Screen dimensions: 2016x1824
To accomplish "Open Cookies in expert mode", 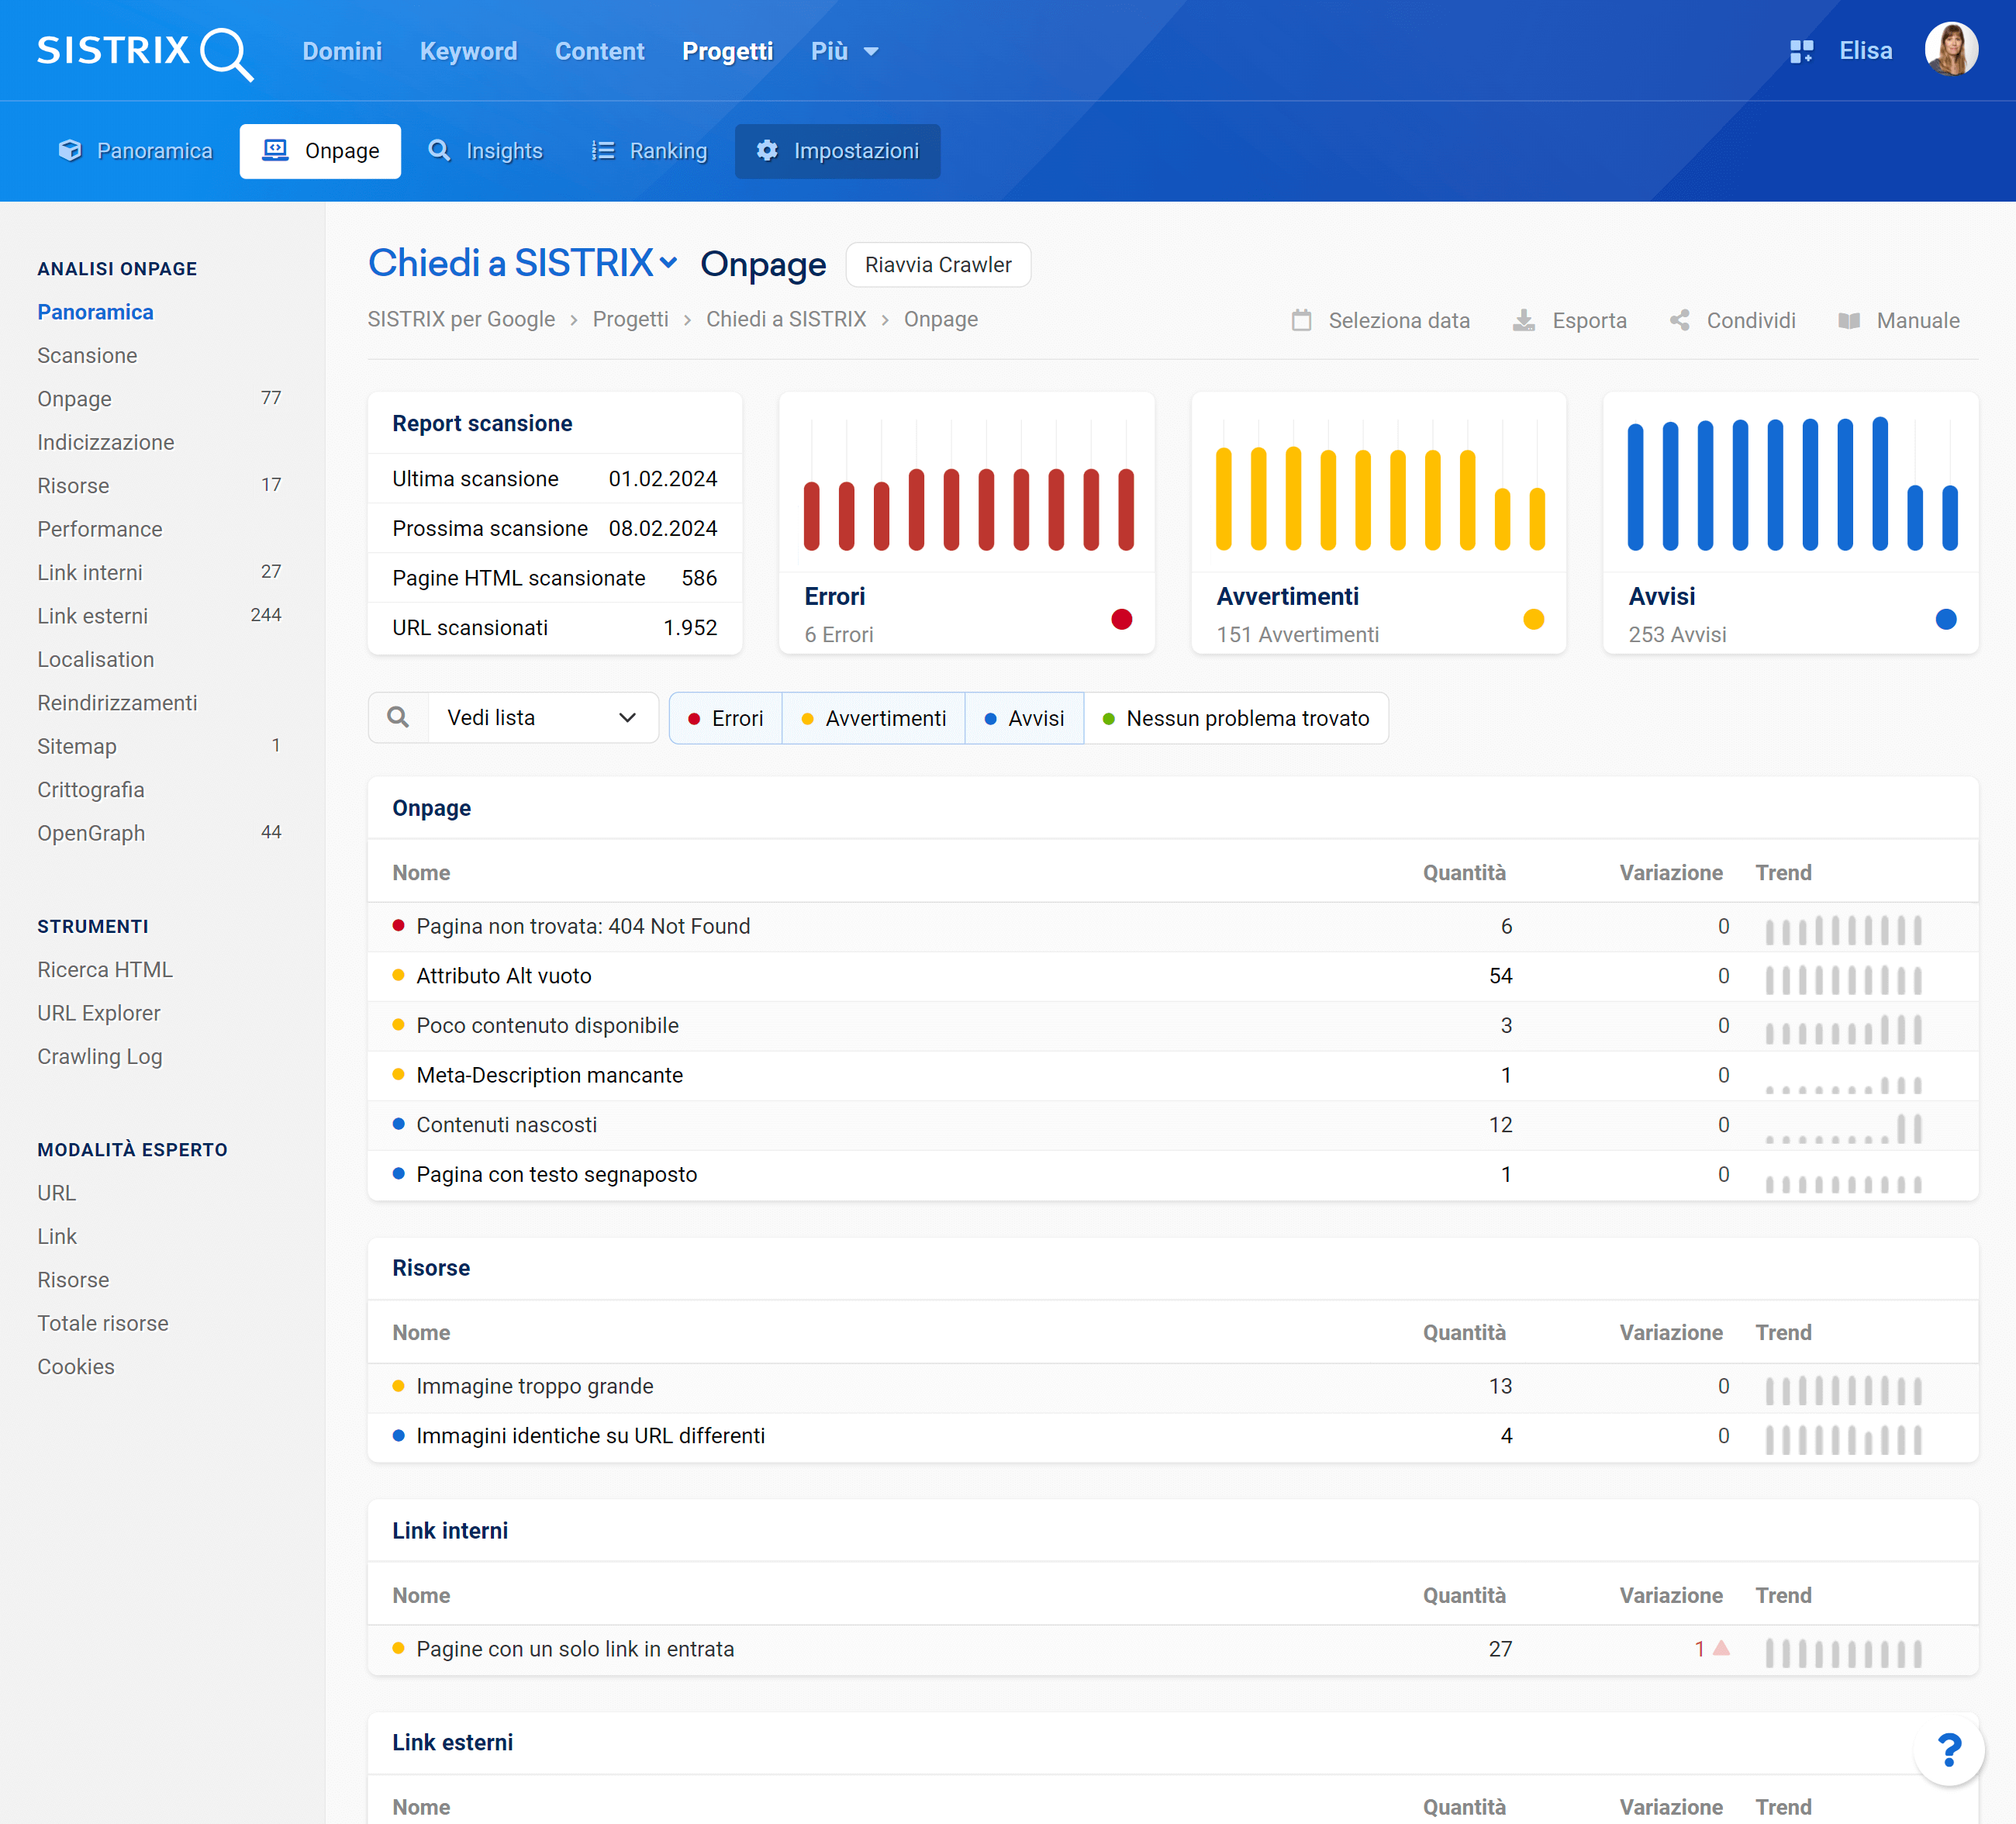I will [76, 1366].
